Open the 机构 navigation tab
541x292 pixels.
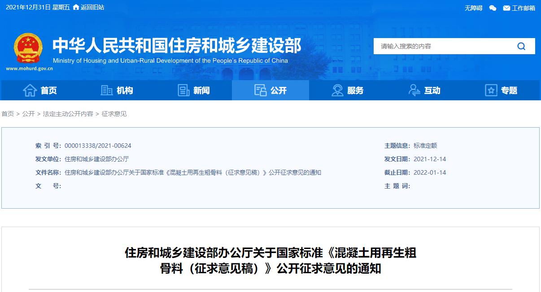[117, 90]
